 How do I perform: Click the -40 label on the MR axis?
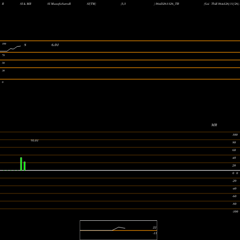(x=234, y=189)
